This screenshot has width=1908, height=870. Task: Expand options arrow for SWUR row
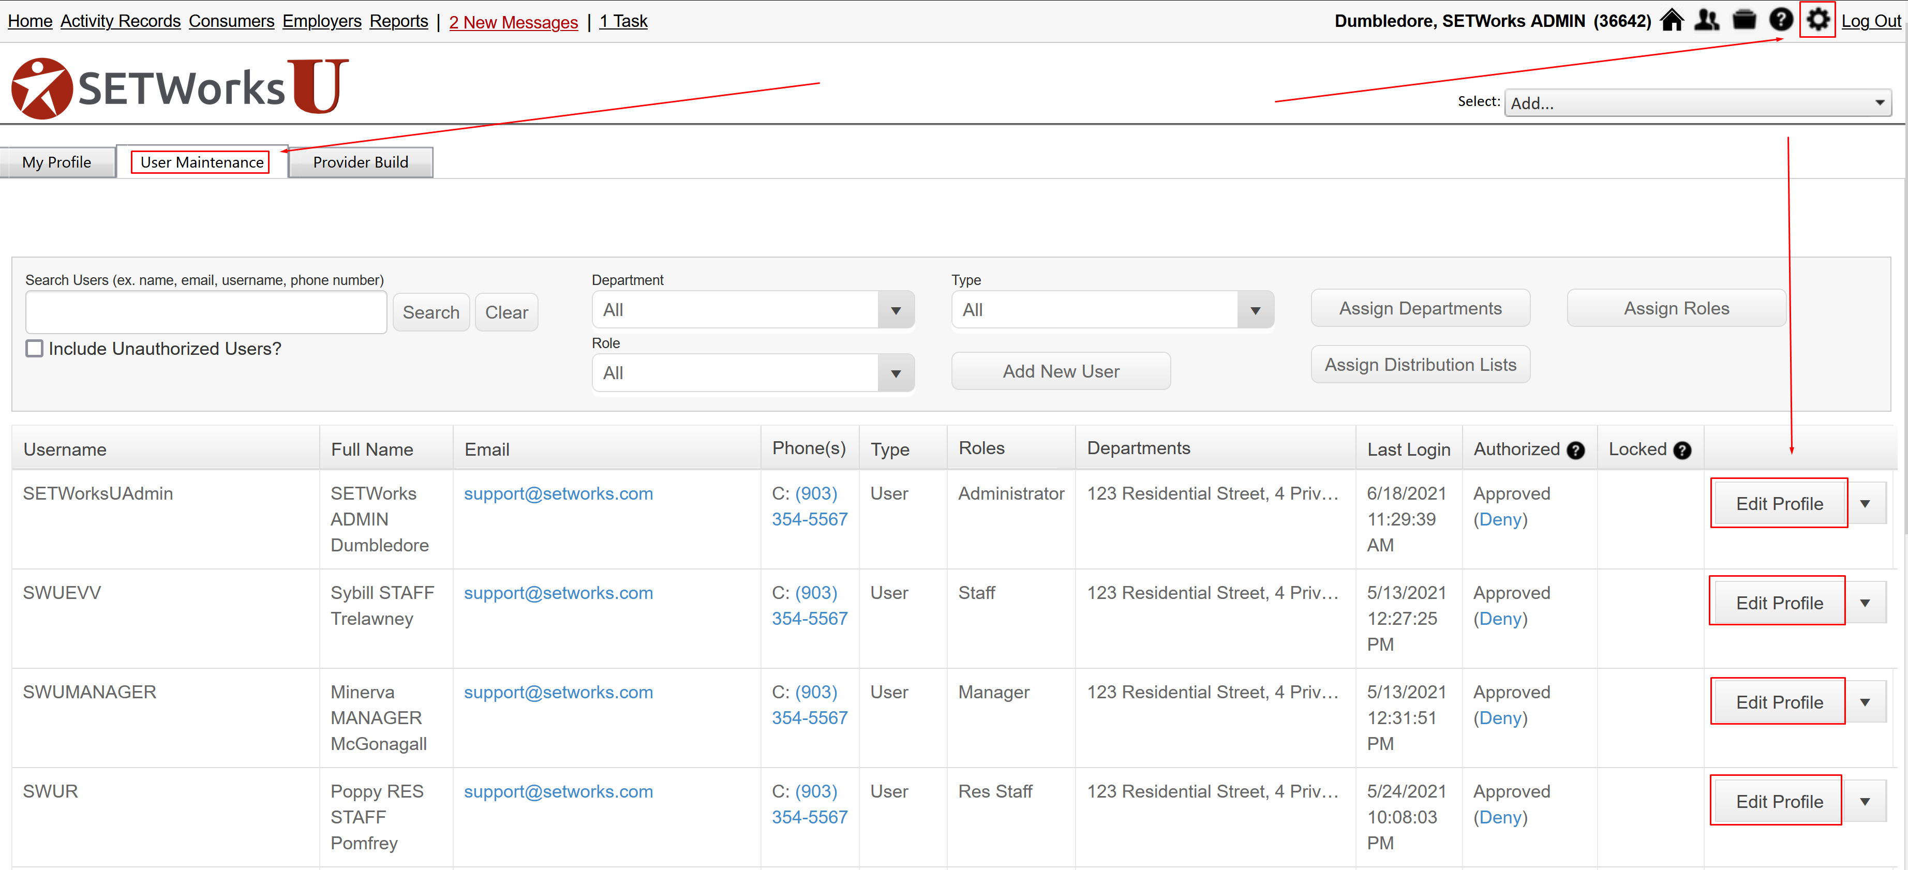click(x=1865, y=802)
